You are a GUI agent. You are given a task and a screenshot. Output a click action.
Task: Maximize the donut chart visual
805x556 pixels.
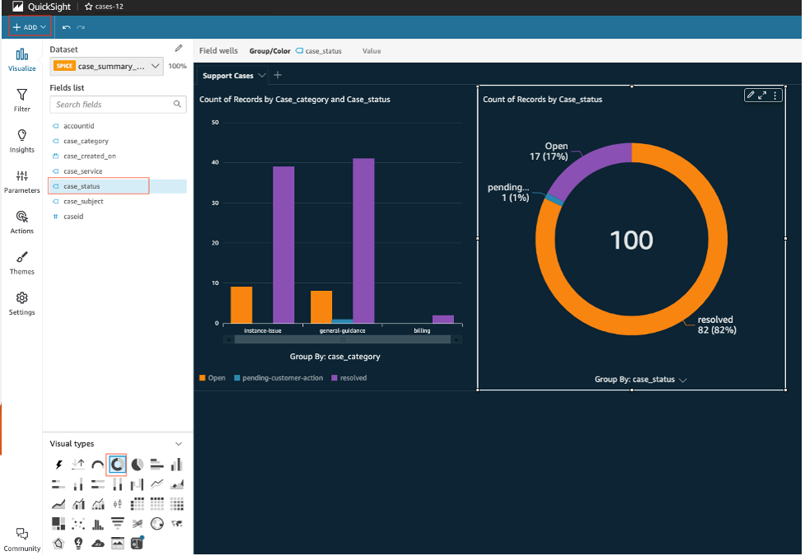pyautogui.click(x=762, y=95)
